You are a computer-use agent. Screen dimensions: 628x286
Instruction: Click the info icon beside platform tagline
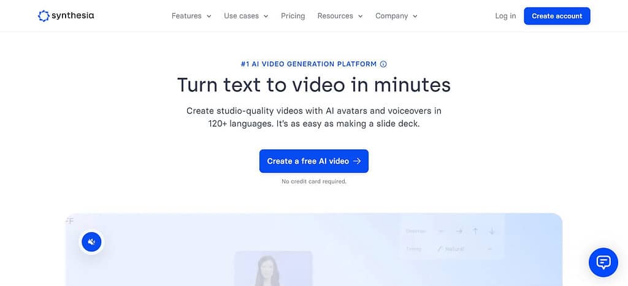(383, 64)
